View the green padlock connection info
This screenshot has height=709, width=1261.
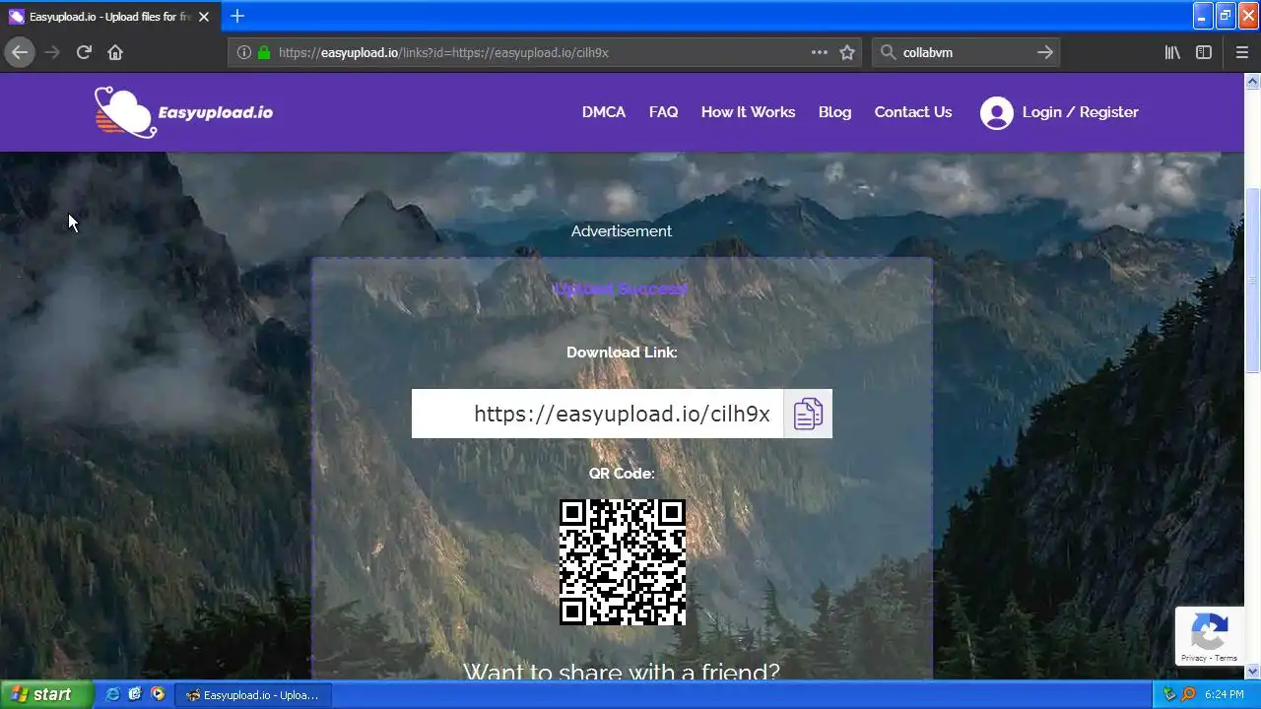pyautogui.click(x=263, y=52)
